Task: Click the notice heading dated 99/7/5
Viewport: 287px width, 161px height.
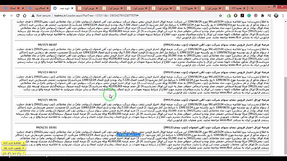Action: [x=216, y=45]
